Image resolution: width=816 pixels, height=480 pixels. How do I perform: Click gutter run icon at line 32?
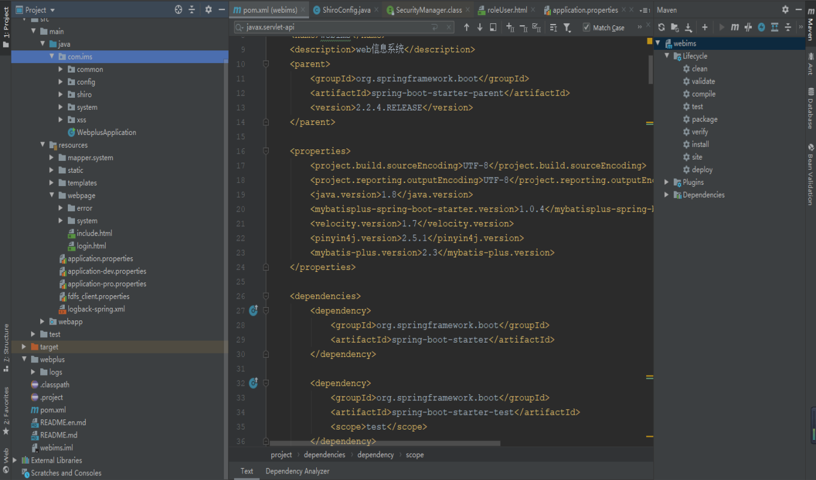coord(253,383)
